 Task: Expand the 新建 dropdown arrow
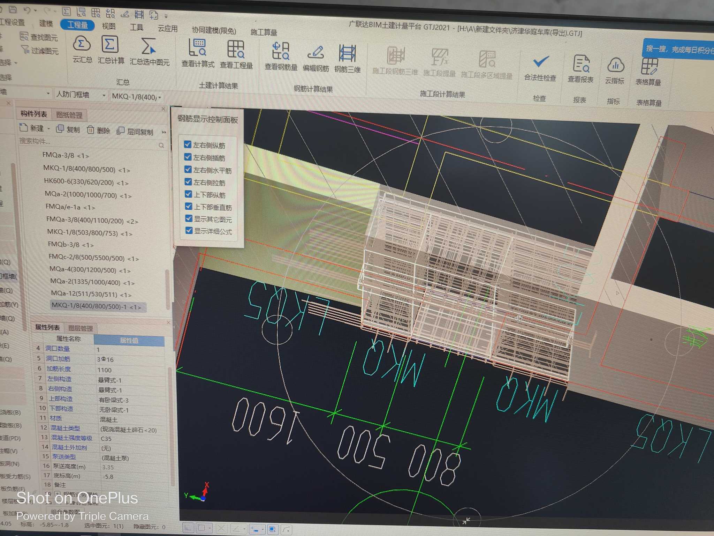click(48, 129)
